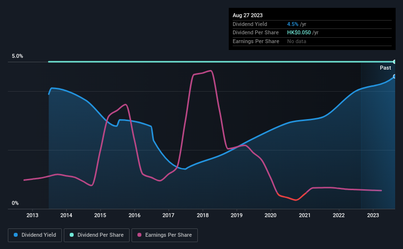Screen dimensions: 403x249
Task: Toggle the Dividend Yield legend button
Action: point(35,235)
